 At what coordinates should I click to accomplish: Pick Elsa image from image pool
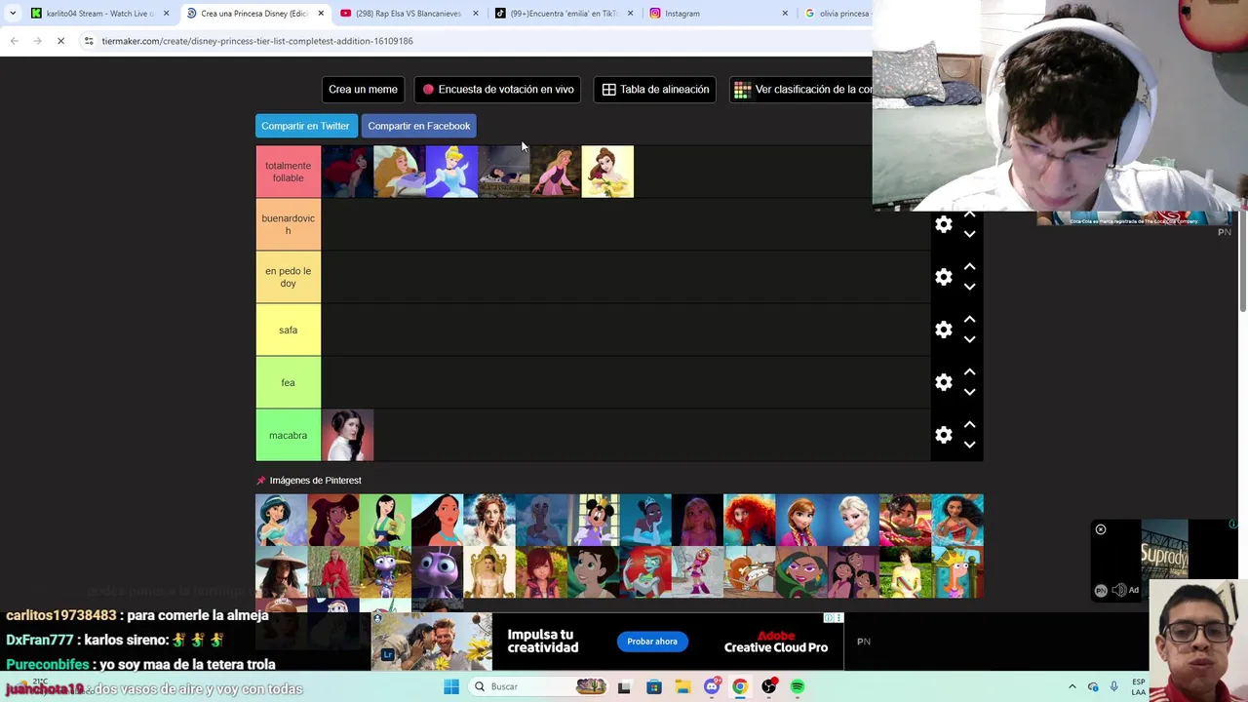[853, 520]
